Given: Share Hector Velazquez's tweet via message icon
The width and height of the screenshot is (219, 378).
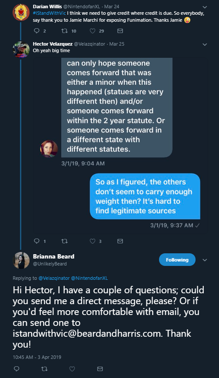Looking at the screenshot, I should (120, 241).
